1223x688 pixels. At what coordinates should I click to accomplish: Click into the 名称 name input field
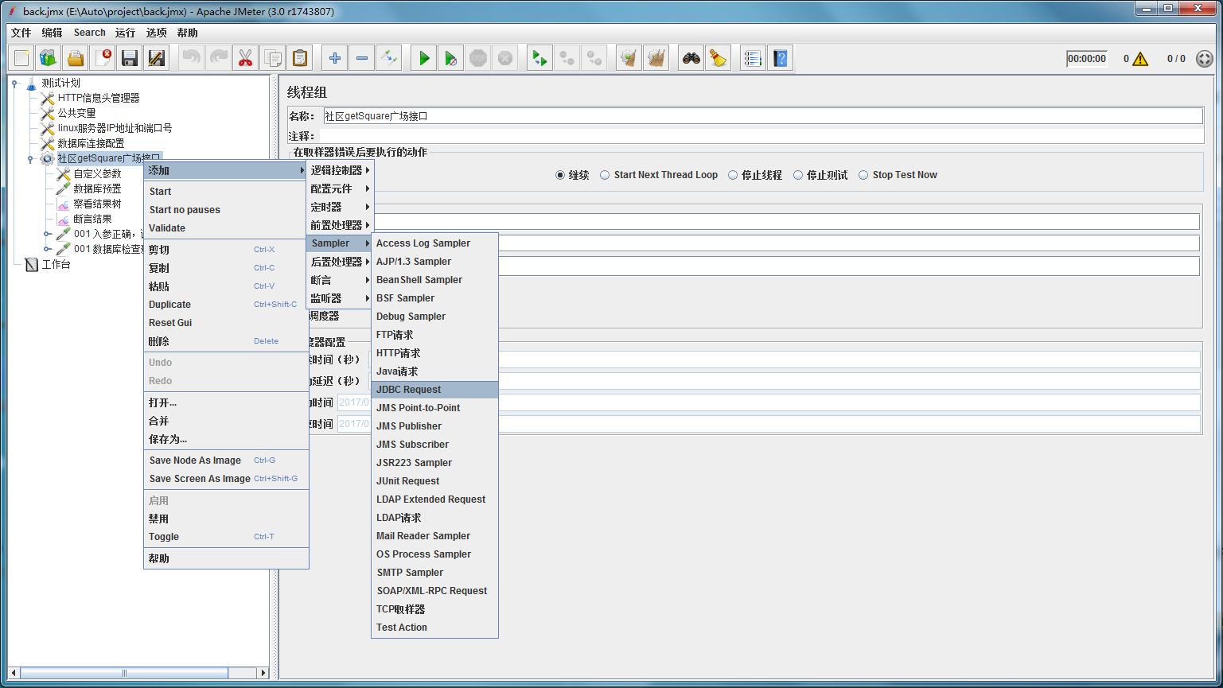[x=762, y=116]
